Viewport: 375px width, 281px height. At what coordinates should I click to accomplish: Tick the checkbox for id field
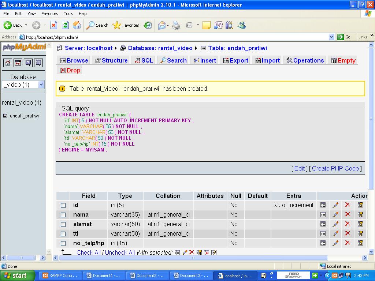coord(63,205)
